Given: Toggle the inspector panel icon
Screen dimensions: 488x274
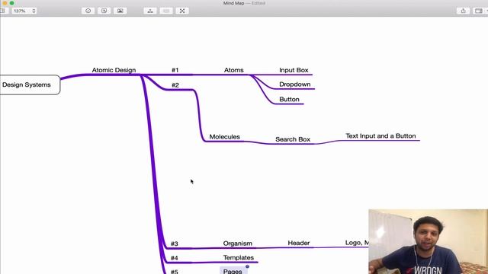Looking at the screenshot, I should (x=479, y=11).
